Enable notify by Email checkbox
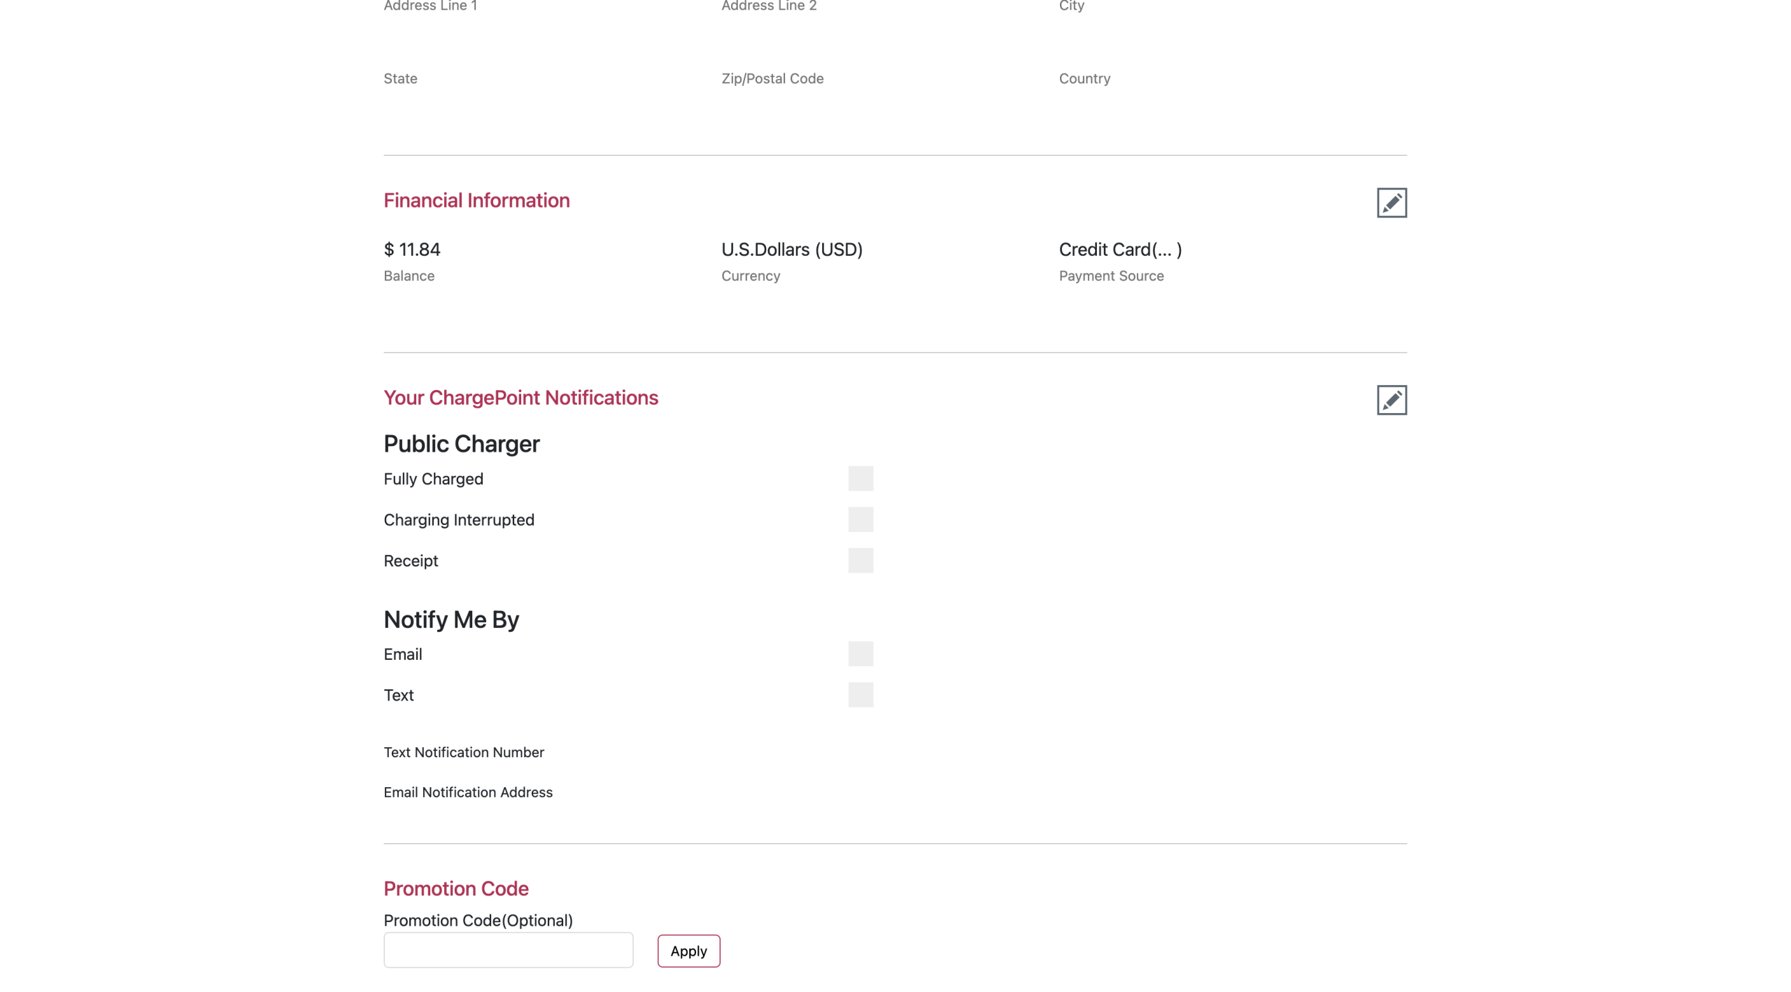 pos(861,654)
